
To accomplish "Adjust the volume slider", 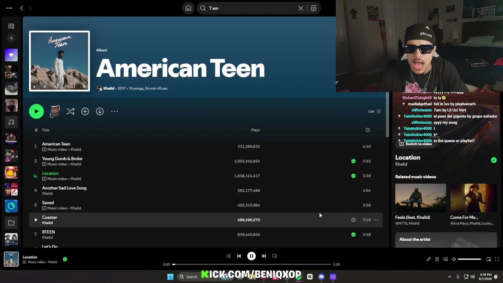I will (470, 259).
